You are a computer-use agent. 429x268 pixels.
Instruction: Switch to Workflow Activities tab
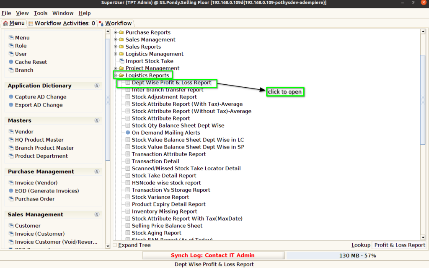pos(62,23)
